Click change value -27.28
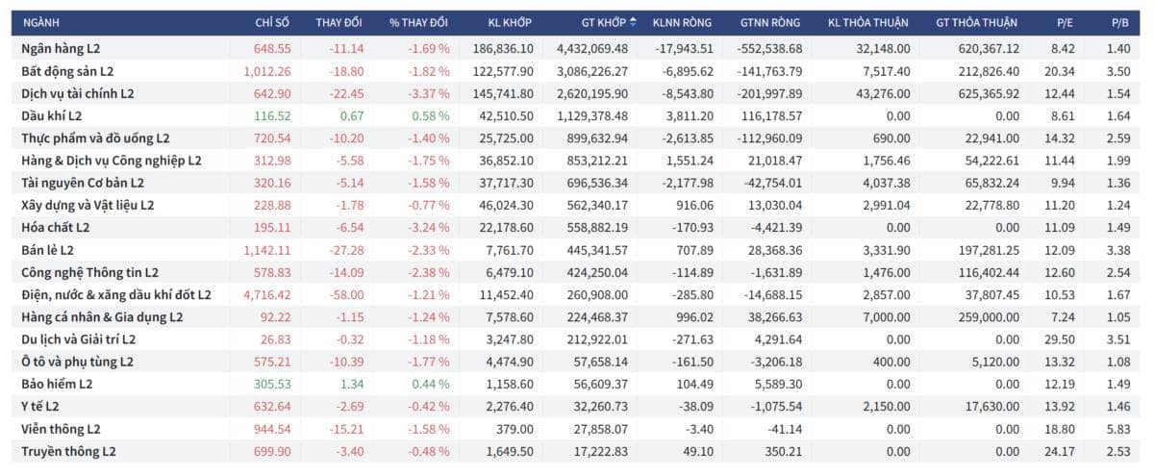 coord(346,249)
